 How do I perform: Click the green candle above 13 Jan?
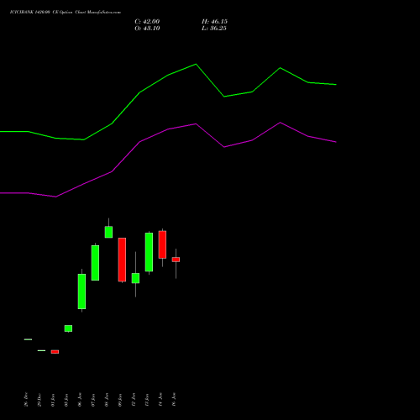pyautogui.click(x=149, y=252)
